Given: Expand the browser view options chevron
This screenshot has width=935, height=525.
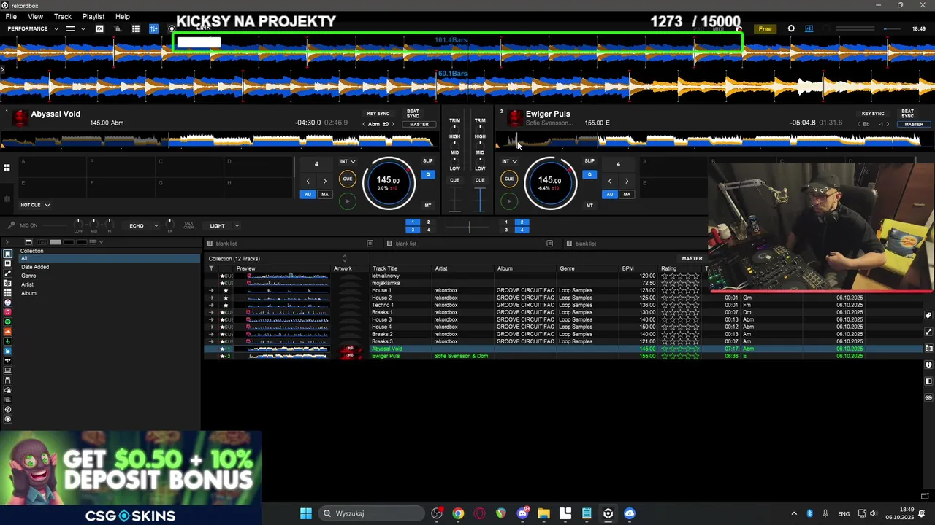Looking at the screenshot, I should pos(102,241).
